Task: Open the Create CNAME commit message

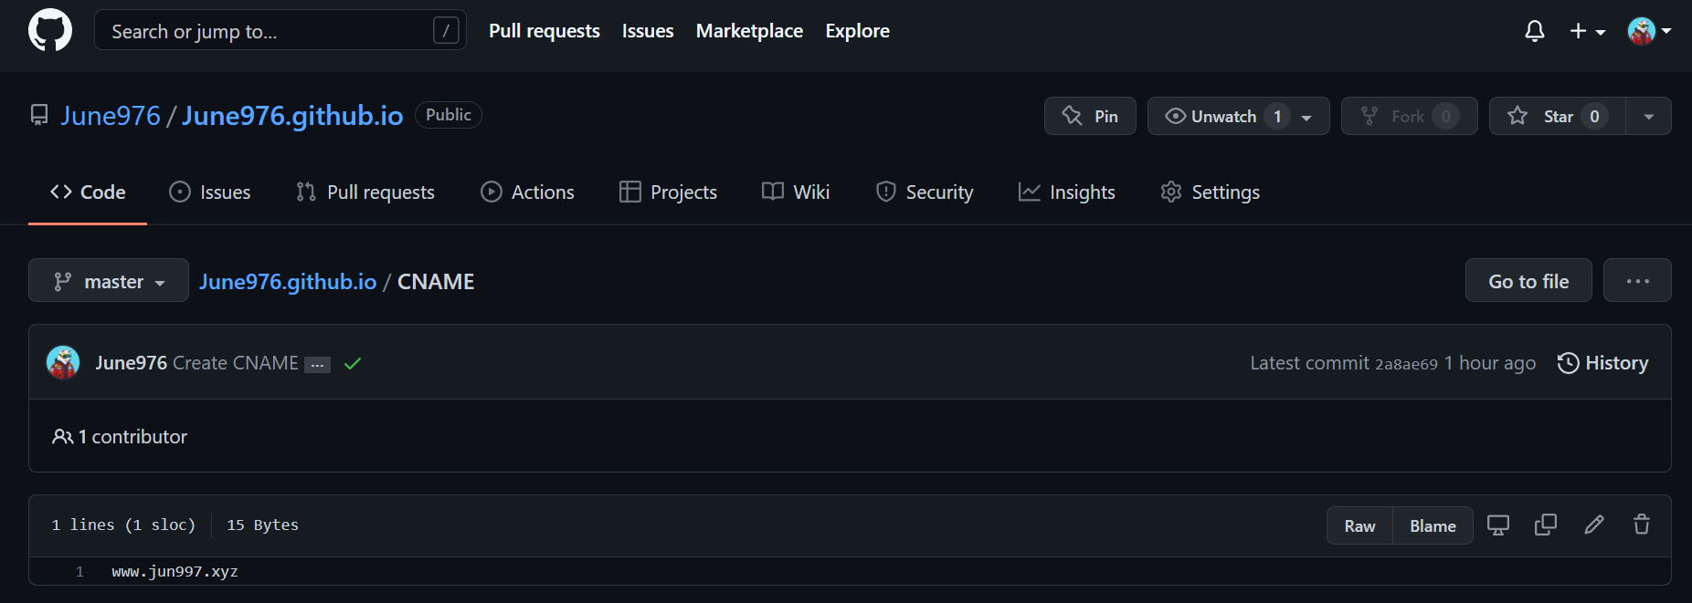Action: [236, 363]
